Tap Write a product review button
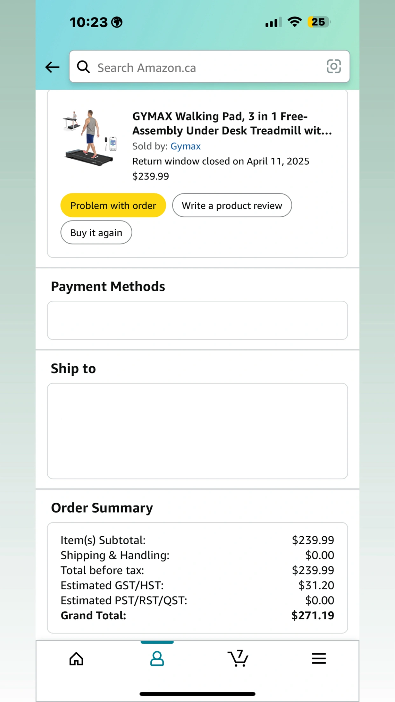Image resolution: width=395 pixels, height=702 pixels. [232, 205]
